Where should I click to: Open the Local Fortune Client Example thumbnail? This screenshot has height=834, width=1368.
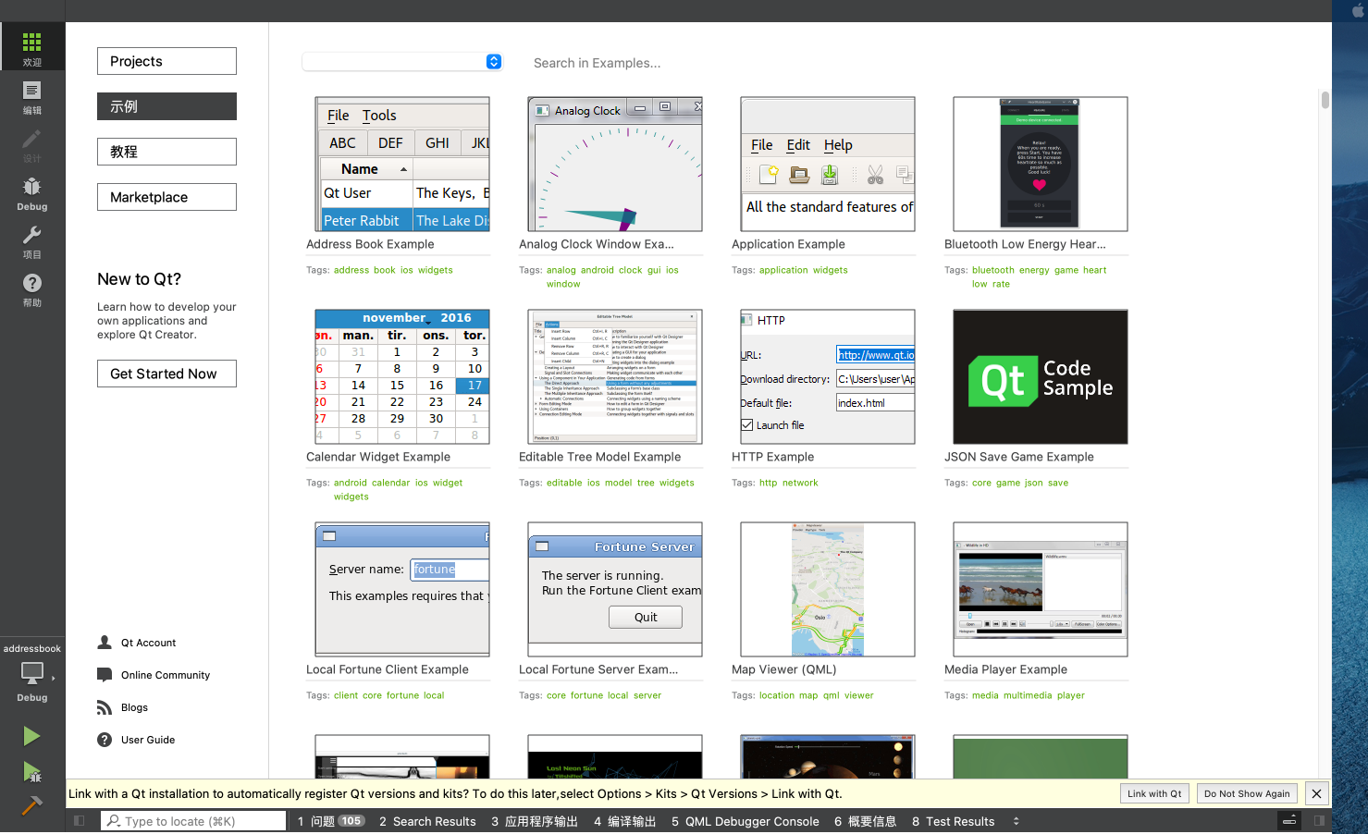coord(402,590)
